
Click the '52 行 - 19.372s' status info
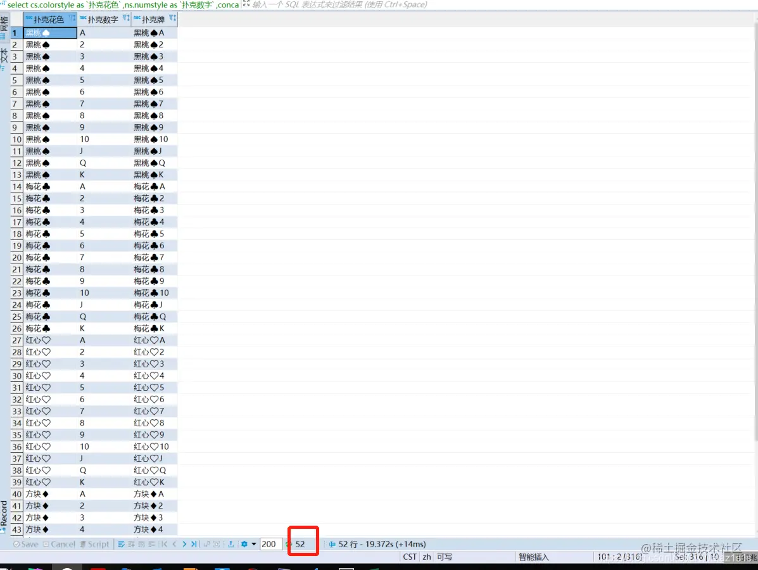tap(382, 544)
